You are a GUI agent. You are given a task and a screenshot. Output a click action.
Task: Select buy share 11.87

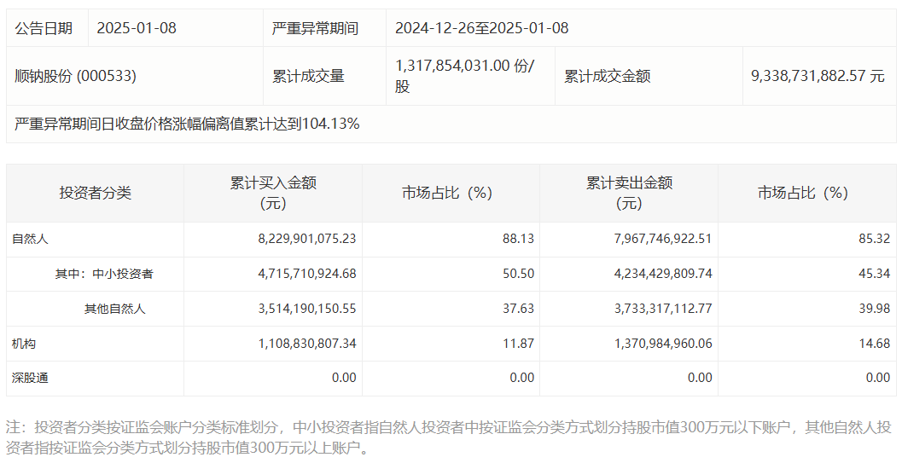tap(518, 344)
